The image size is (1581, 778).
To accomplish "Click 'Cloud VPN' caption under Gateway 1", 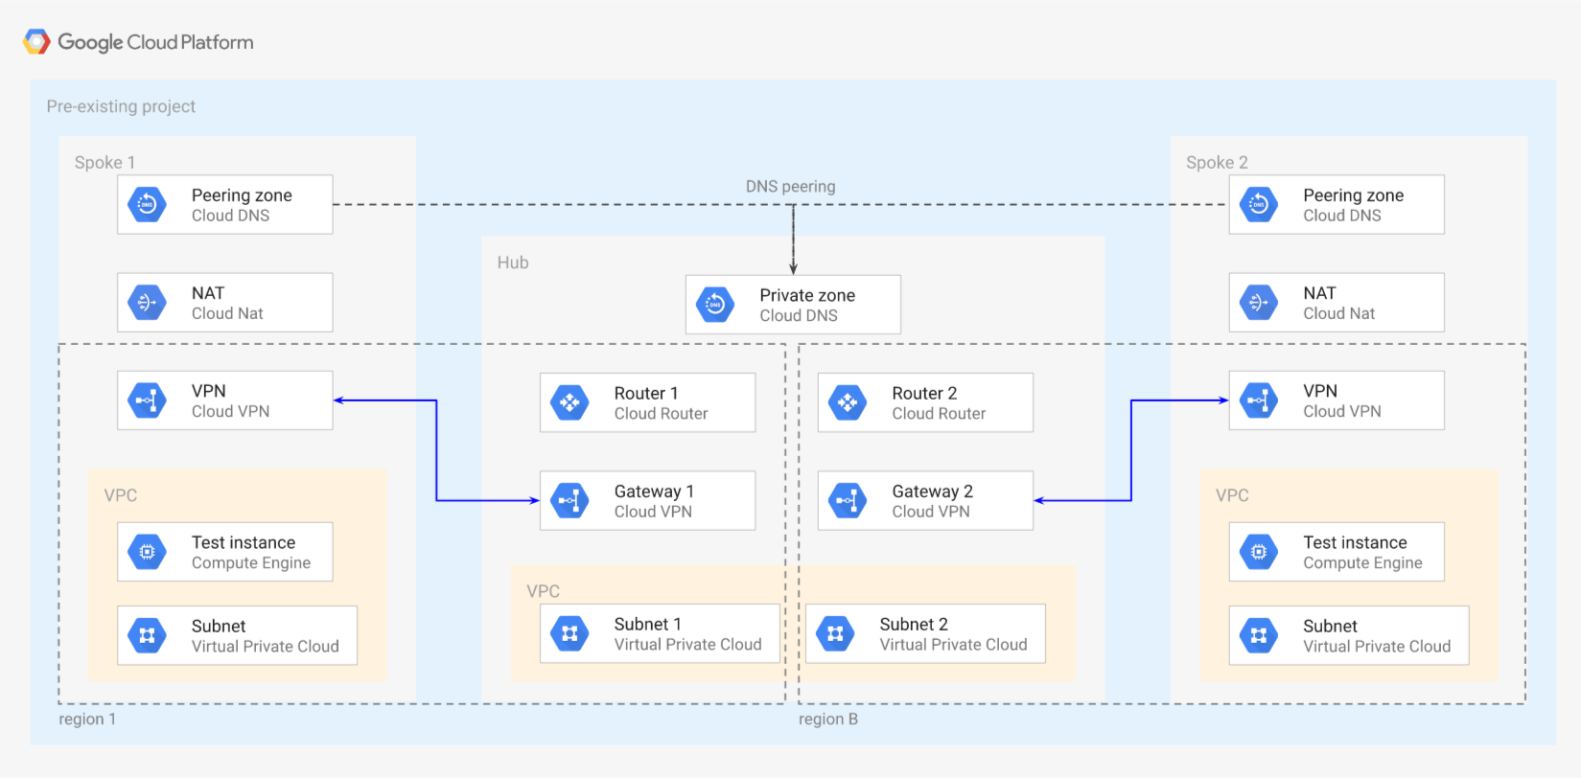I will (653, 512).
